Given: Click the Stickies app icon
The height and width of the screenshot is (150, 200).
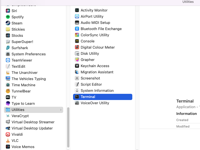Looking at the screenshot, I should coord(8,29).
